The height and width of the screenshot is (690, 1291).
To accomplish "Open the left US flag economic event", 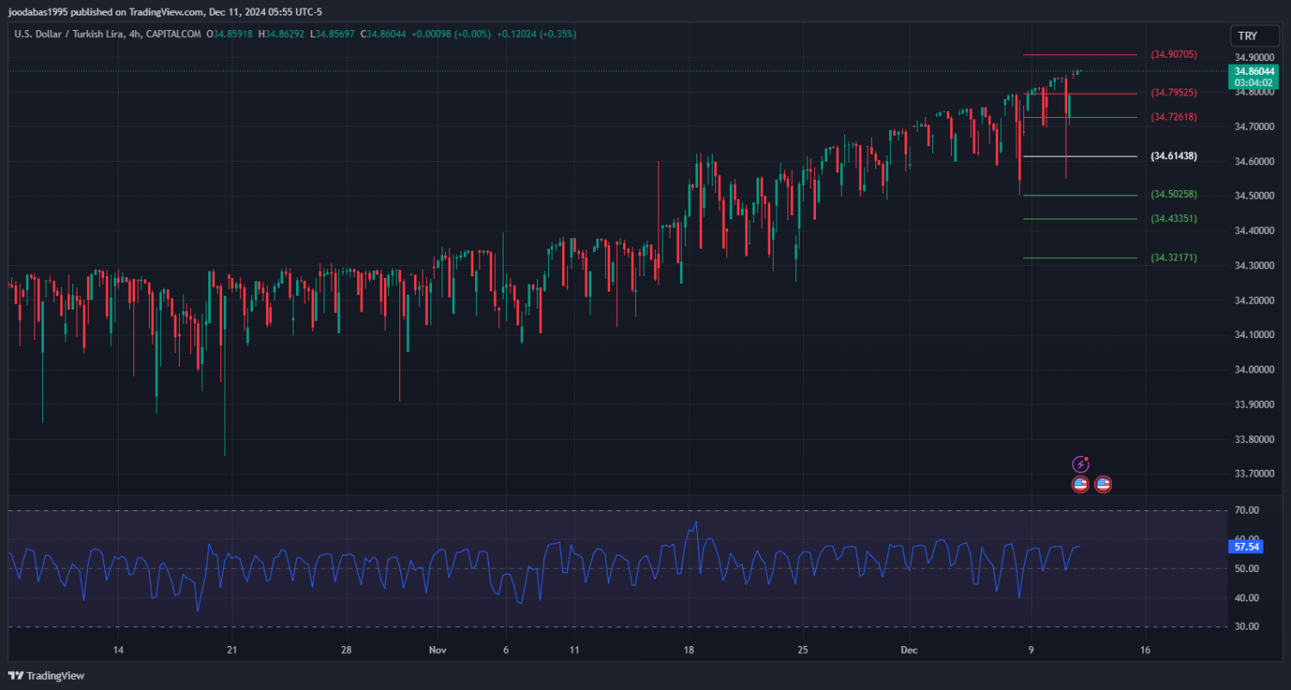I will 1080,484.
